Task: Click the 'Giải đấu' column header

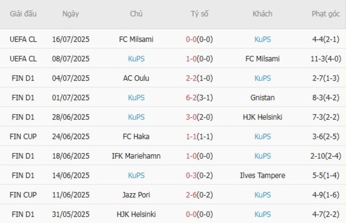Action: (23, 14)
